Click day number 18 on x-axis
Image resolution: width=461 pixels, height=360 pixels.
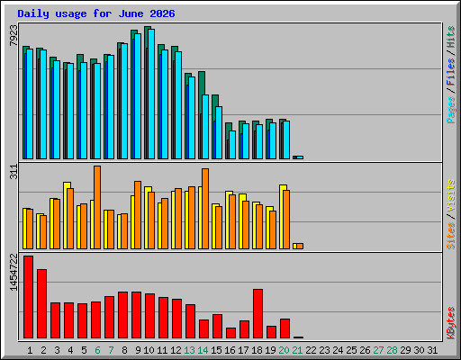click(x=257, y=350)
